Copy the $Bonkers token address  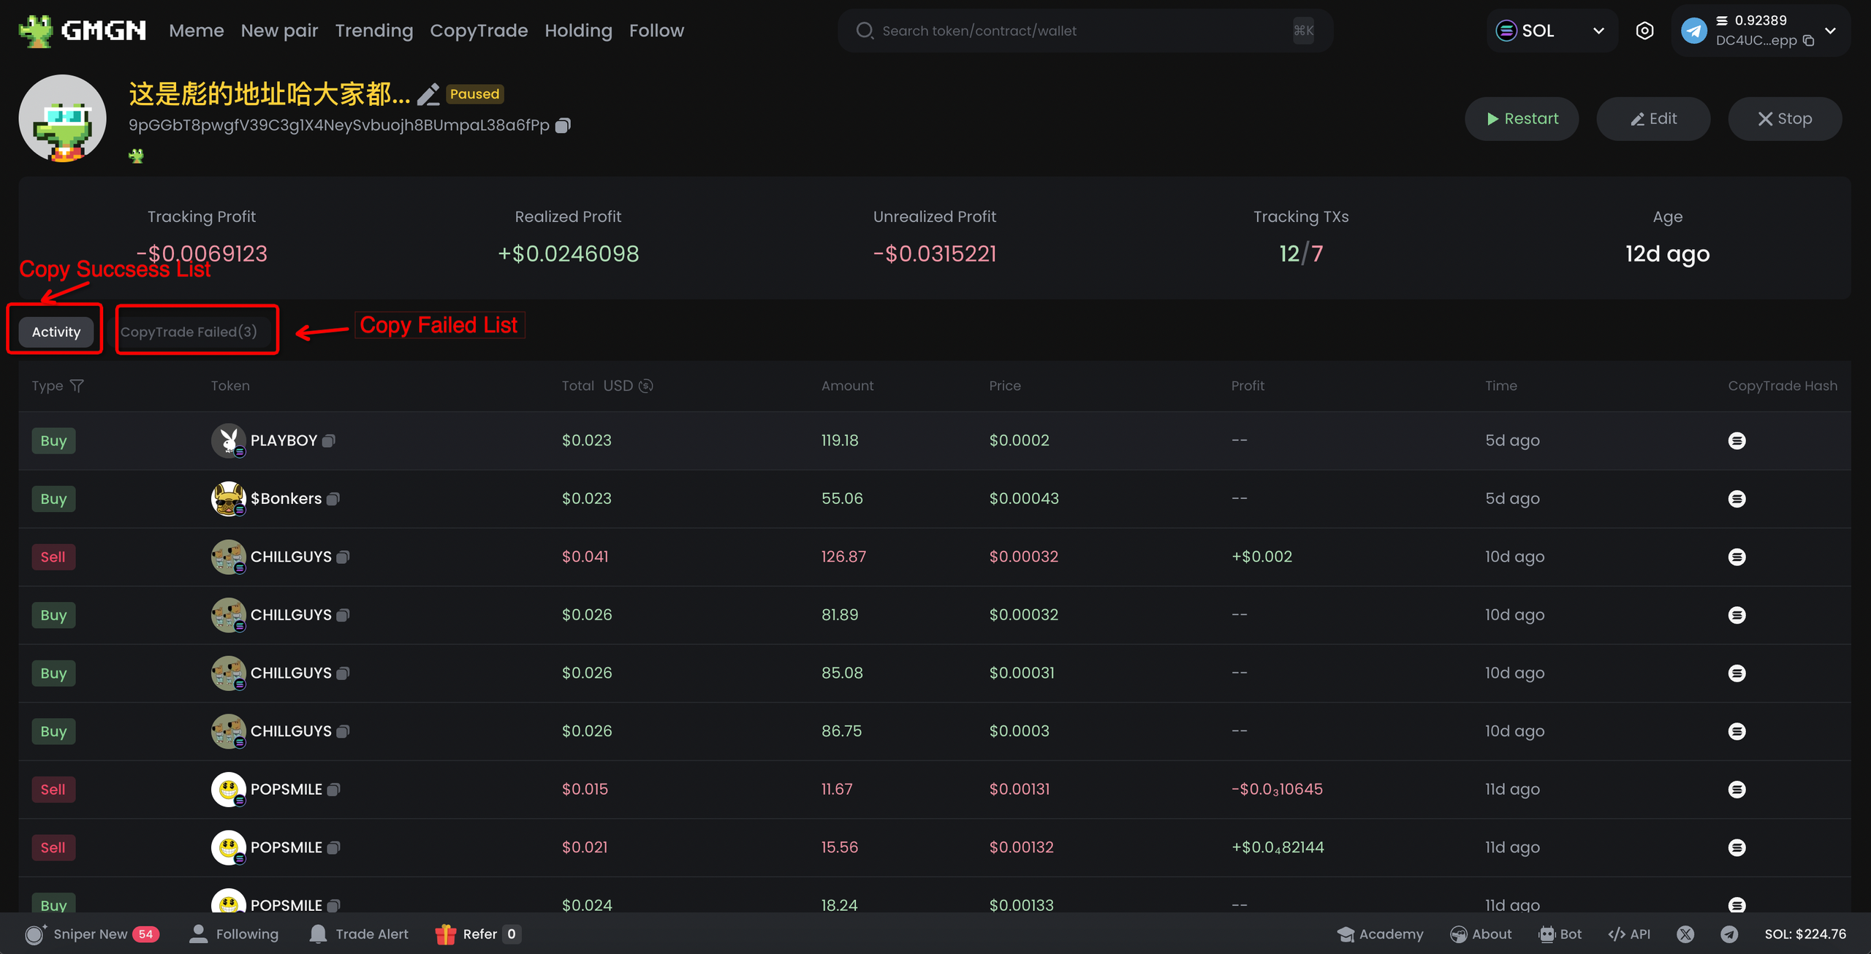[x=333, y=499]
